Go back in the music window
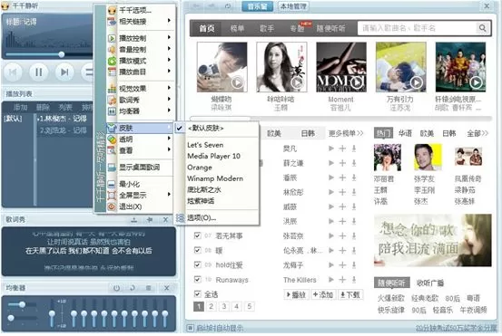 (197, 6)
